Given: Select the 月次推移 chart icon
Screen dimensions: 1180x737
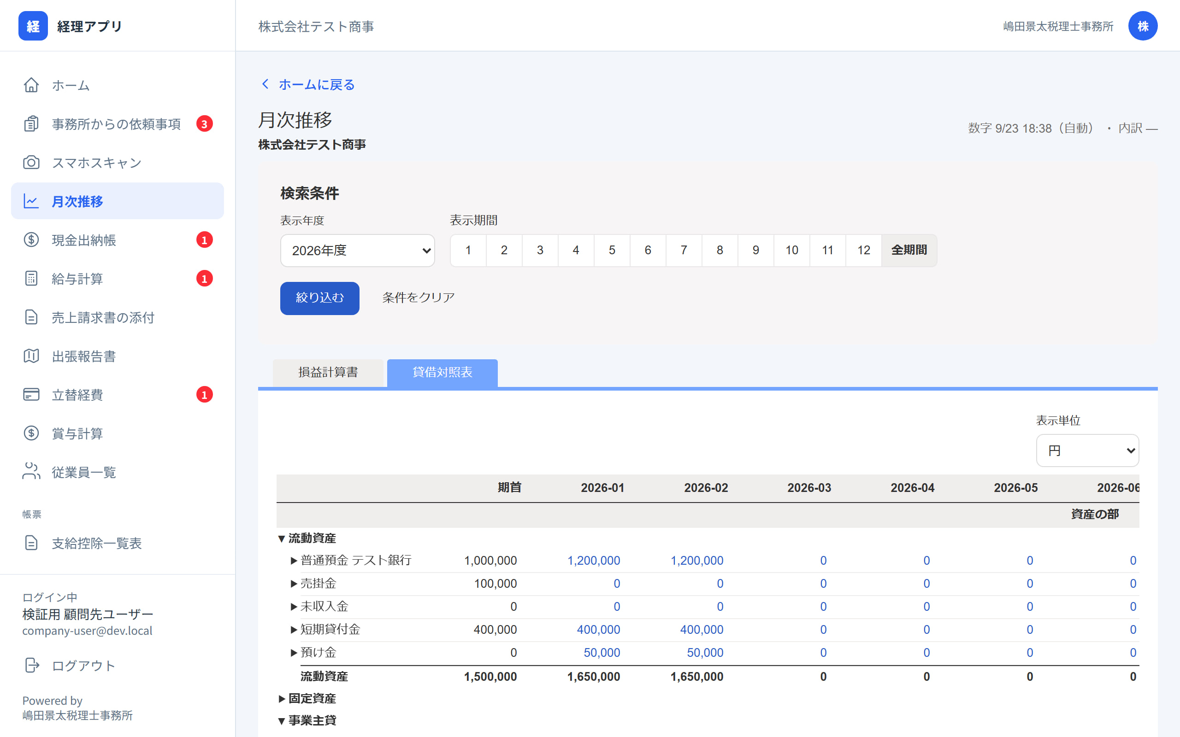Looking at the screenshot, I should click(31, 201).
